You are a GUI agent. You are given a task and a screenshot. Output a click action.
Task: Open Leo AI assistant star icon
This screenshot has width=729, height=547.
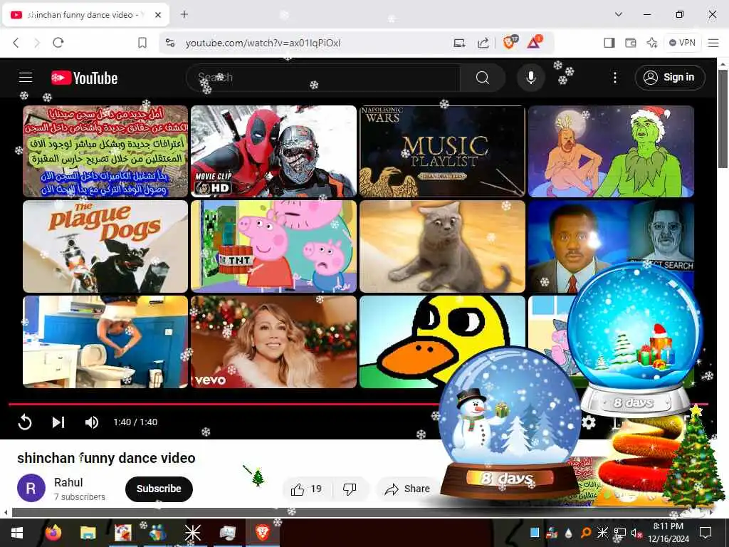click(652, 43)
